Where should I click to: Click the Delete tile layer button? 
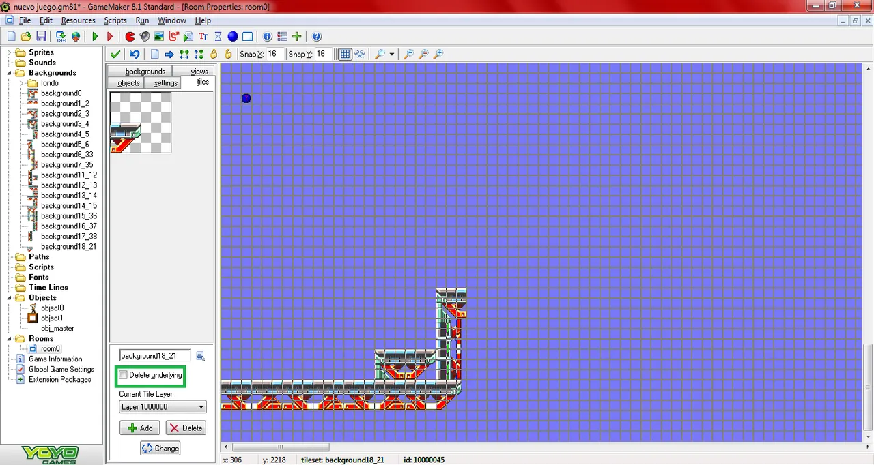pyautogui.click(x=186, y=427)
